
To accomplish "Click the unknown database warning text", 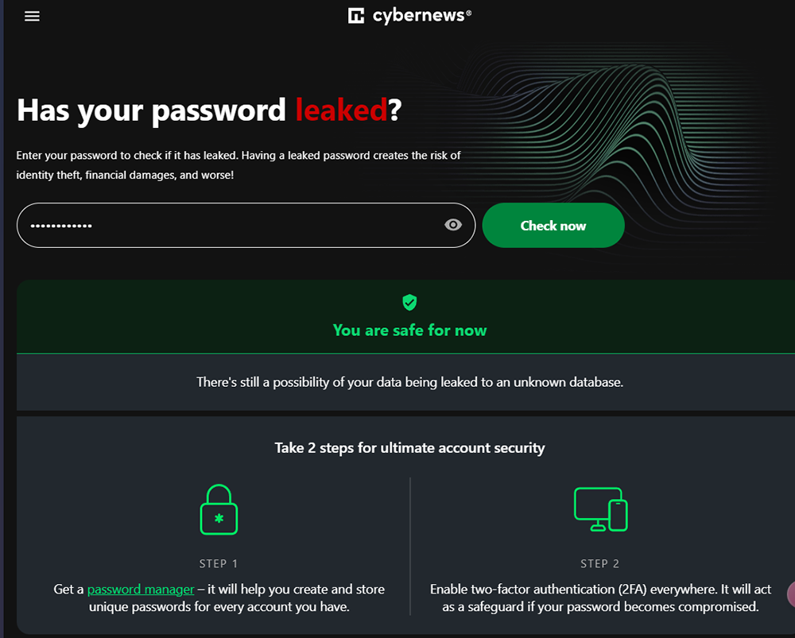I will click(409, 382).
